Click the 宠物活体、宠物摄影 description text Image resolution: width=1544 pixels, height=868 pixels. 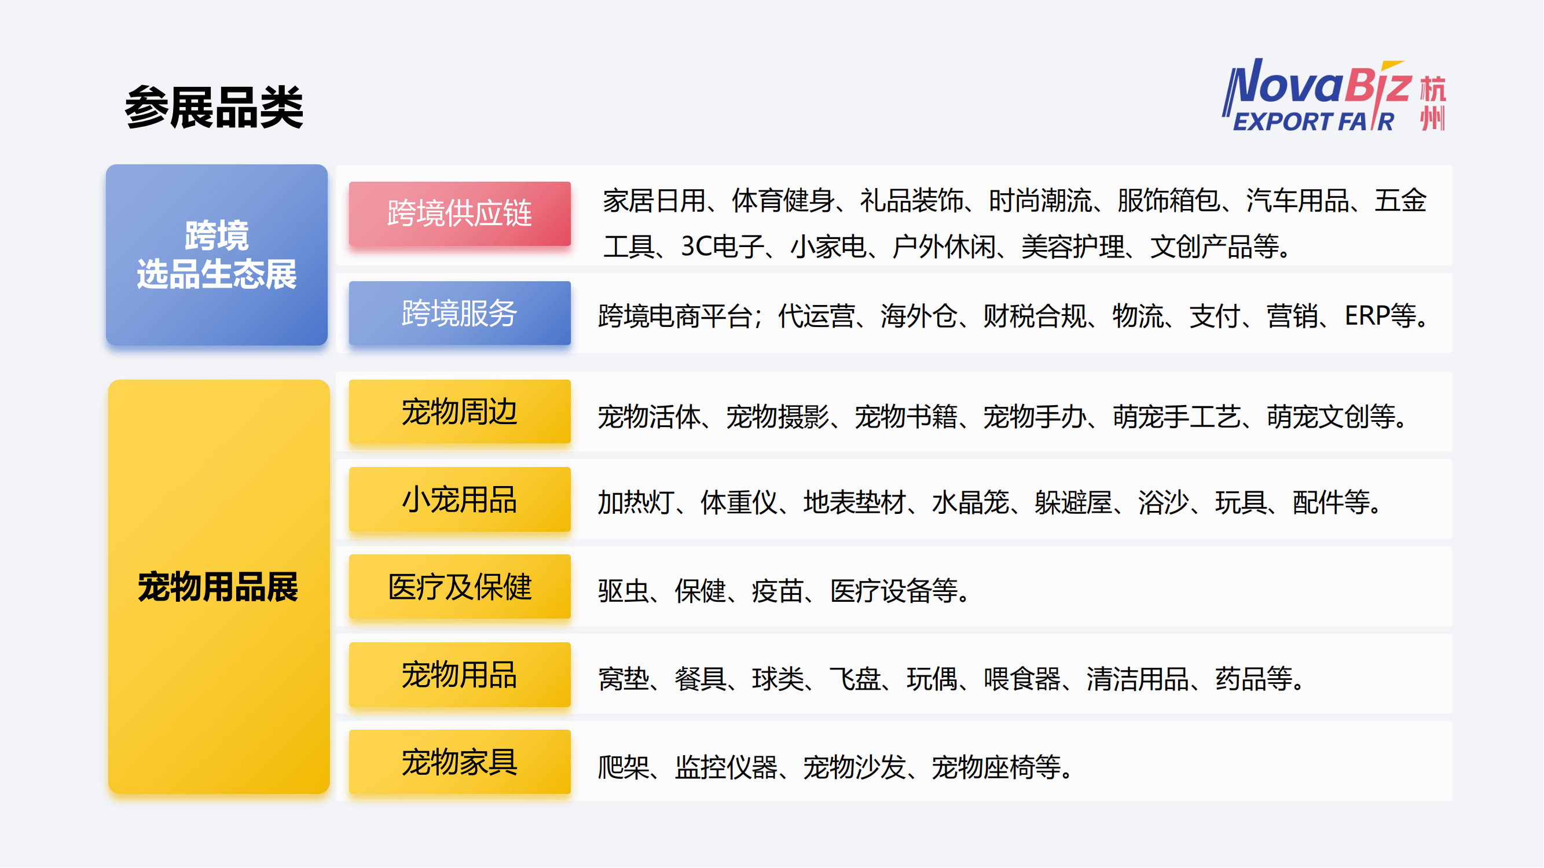(x=1002, y=416)
